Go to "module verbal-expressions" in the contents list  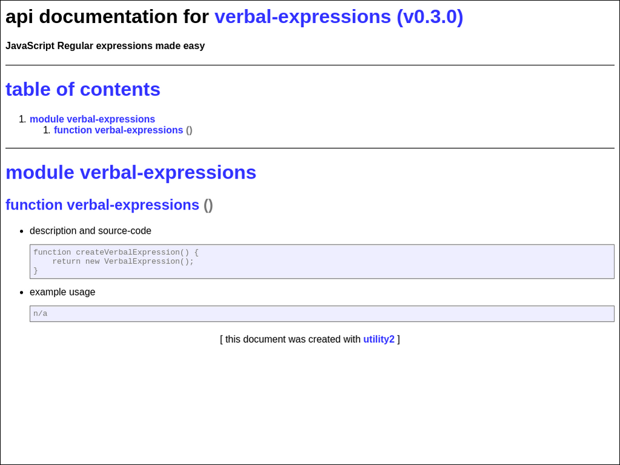coord(92,119)
